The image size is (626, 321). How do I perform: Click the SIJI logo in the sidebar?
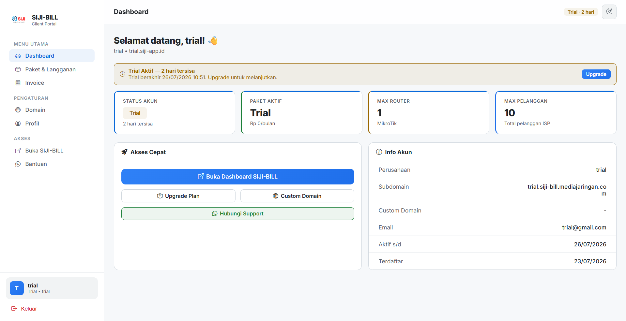point(19,19)
